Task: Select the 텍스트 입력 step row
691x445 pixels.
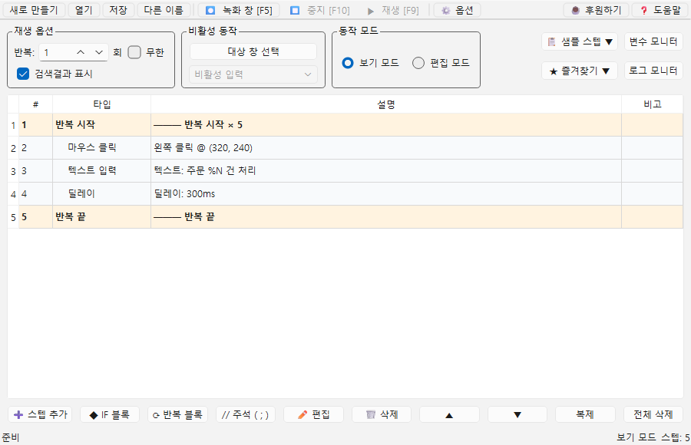Action: (x=345, y=170)
